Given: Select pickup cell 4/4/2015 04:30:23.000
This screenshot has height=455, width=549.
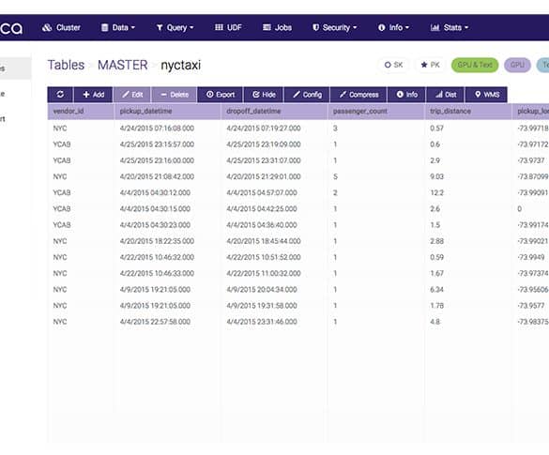Looking at the screenshot, I should (155, 225).
